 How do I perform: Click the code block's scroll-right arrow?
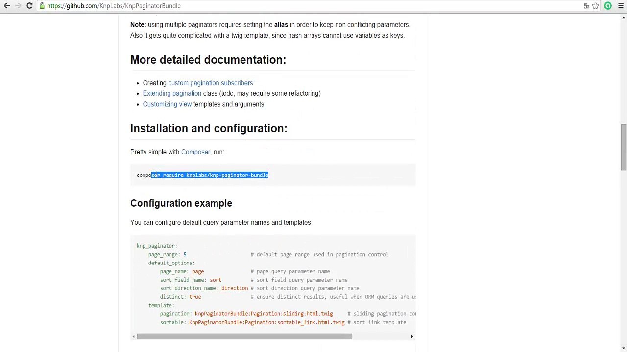412,336
